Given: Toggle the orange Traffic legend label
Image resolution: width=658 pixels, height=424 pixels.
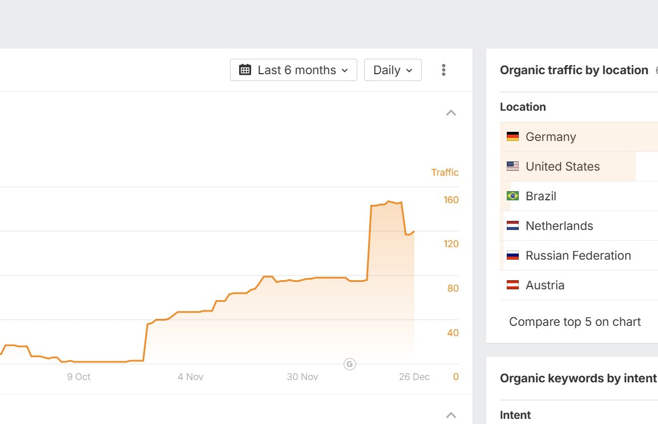Looking at the screenshot, I should click(445, 172).
